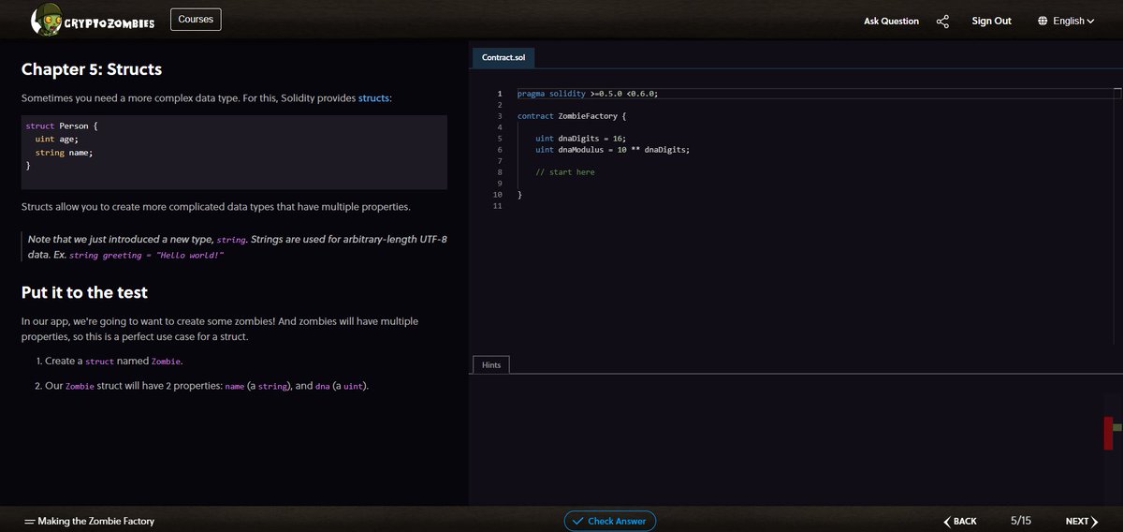Open the English language dropdown

(1072, 21)
